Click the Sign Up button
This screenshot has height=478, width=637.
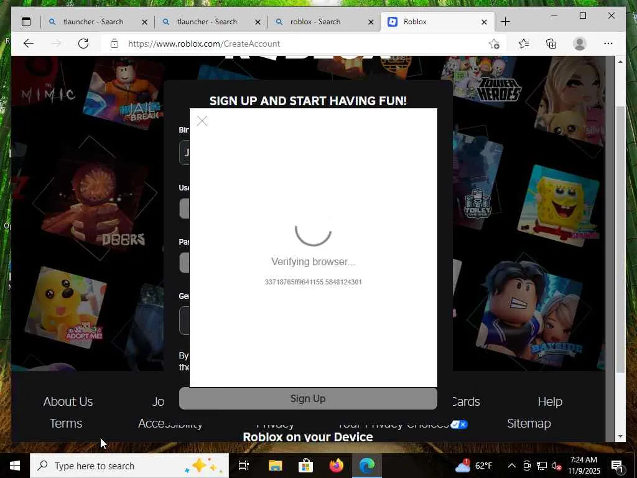click(x=308, y=398)
